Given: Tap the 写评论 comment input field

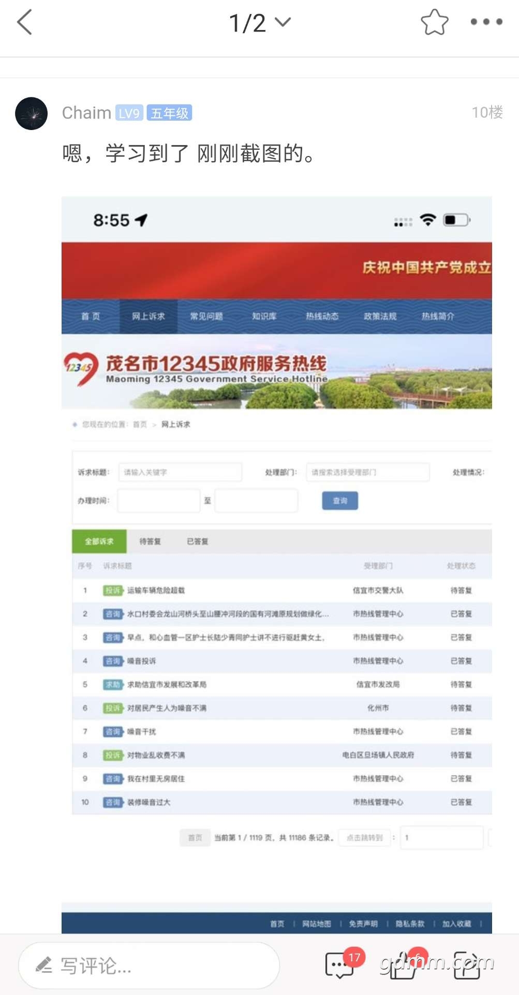Looking at the screenshot, I should coord(149,965).
